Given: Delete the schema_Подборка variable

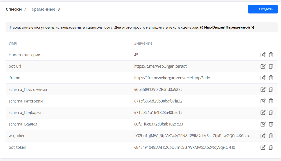Looking at the screenshot, I should [271, 112].
